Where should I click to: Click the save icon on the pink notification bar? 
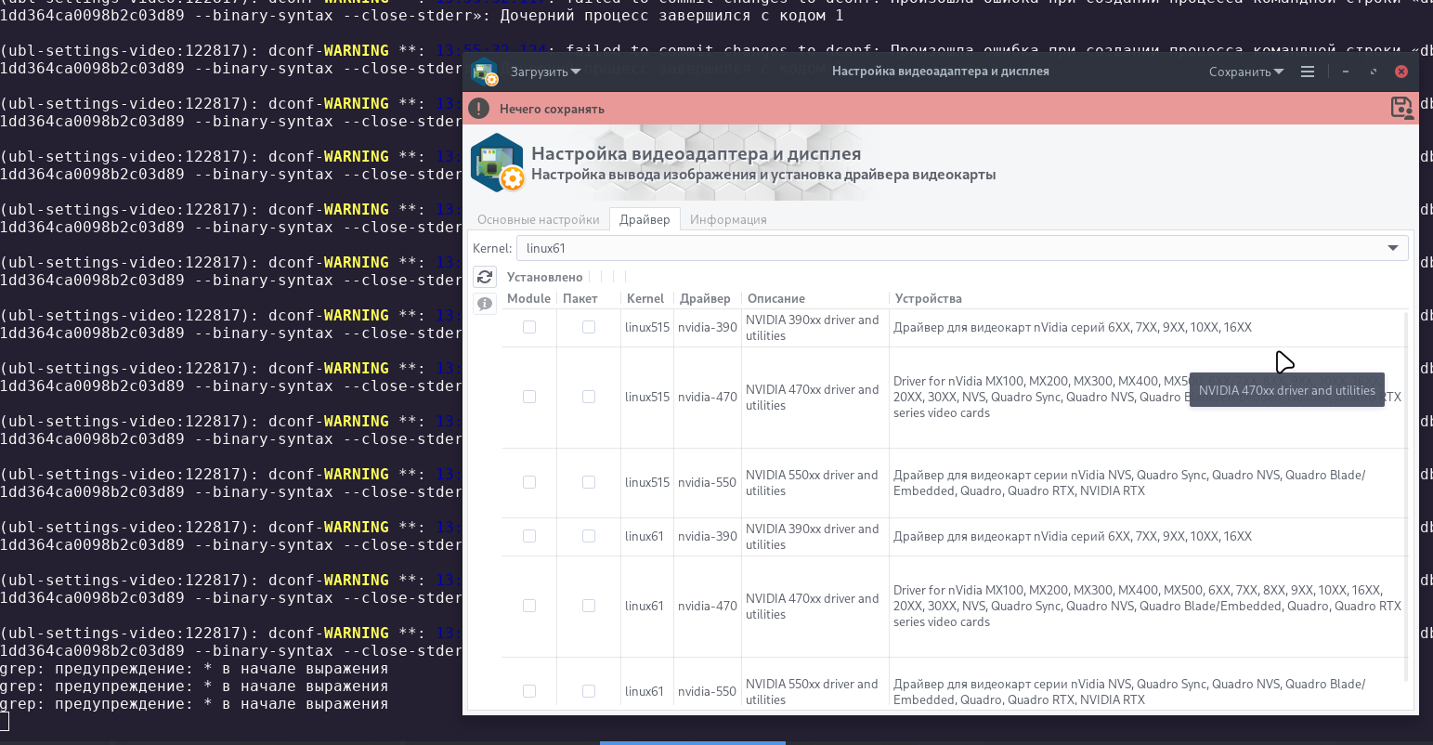1401,108
